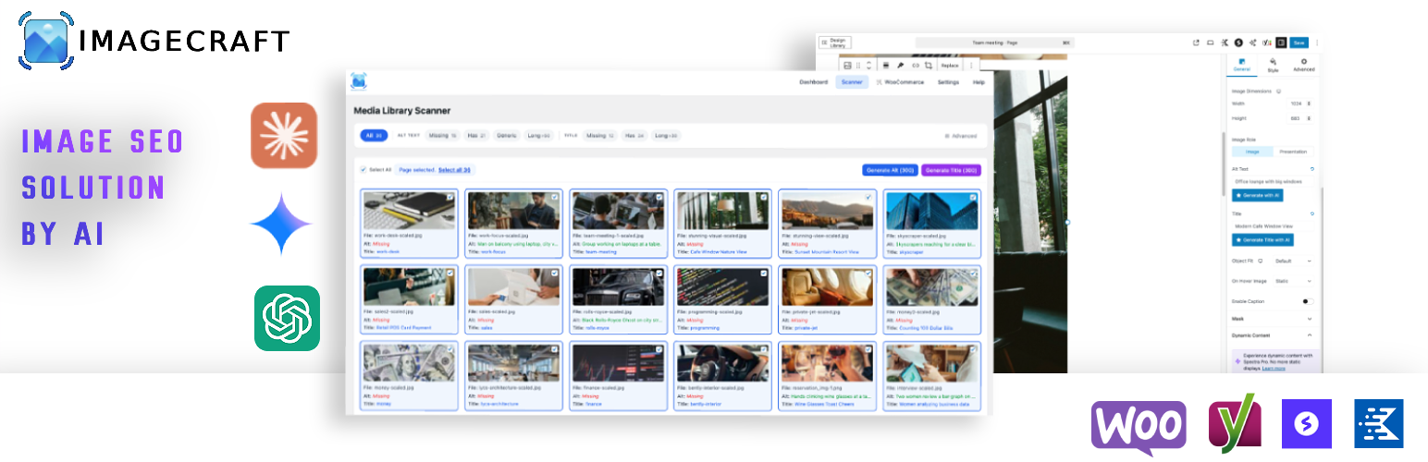Uncheck the work-desk-scaled.jpg card checkbox
Screen dimensions: 1428x462
[x=449, y=197]
